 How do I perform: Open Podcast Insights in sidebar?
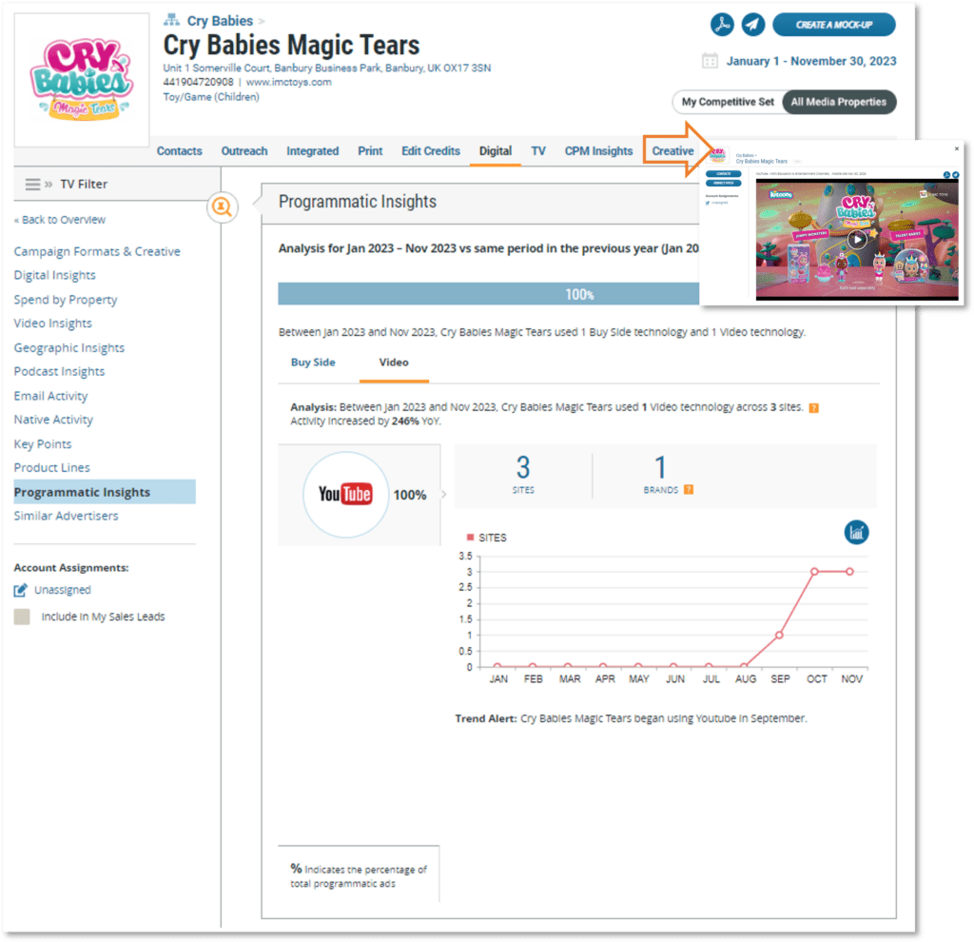59,372
